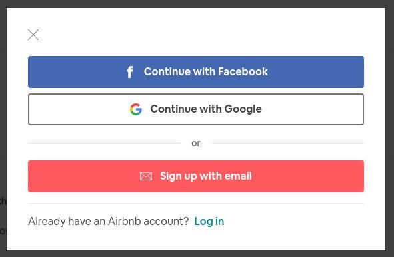This screenshot has width=394, height=257.
Task: Click the dark backdrop beneath the dialog
Action: pyautogui.click(x=197, y=254)
